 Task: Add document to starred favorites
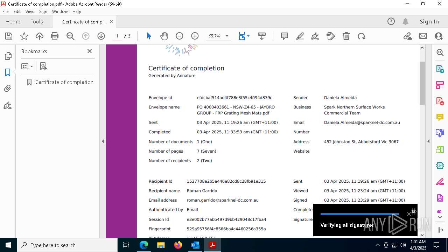(x=24, y=36)
